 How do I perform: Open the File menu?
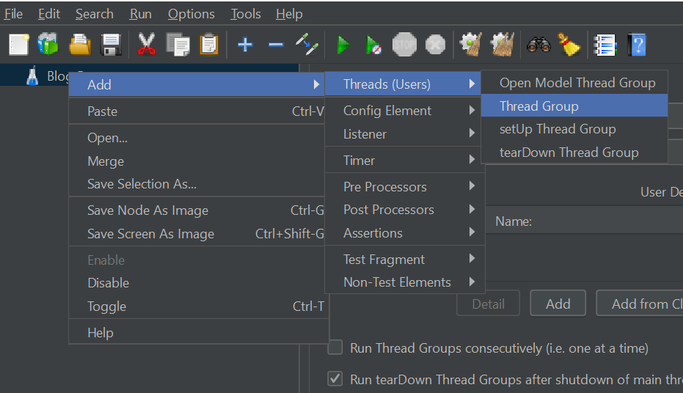coord(13,14)
